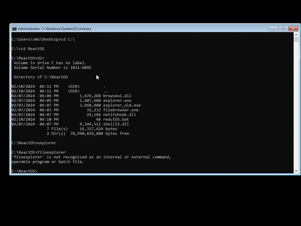Click the vertical scrollbar thumb

[x=296, y=40]
